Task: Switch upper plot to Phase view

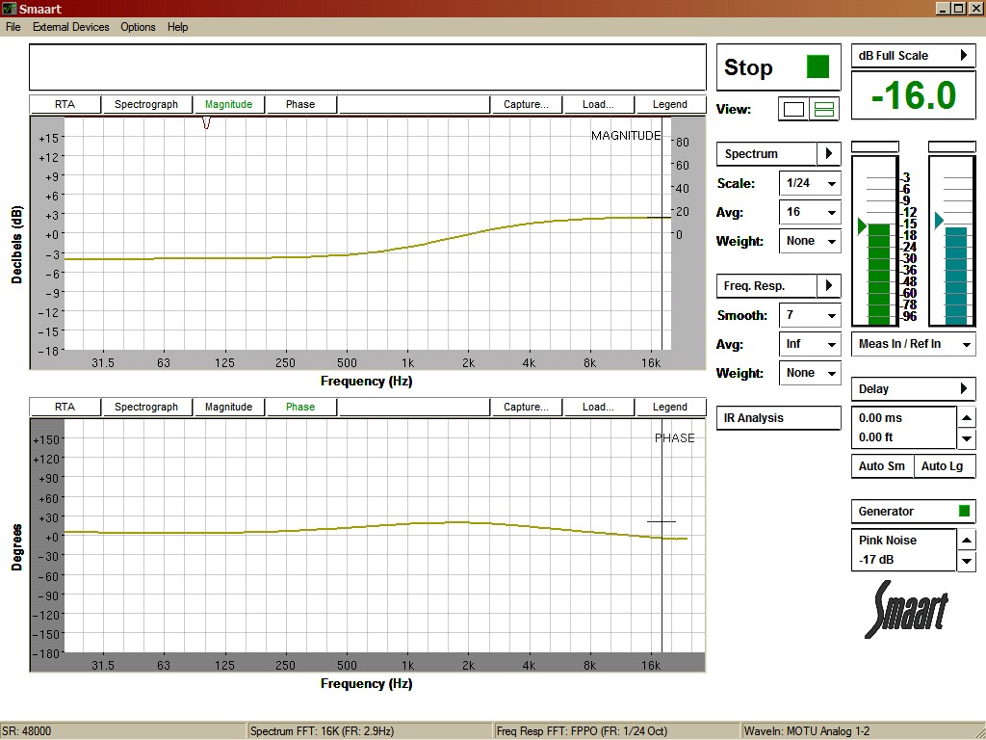Action: 299,104
